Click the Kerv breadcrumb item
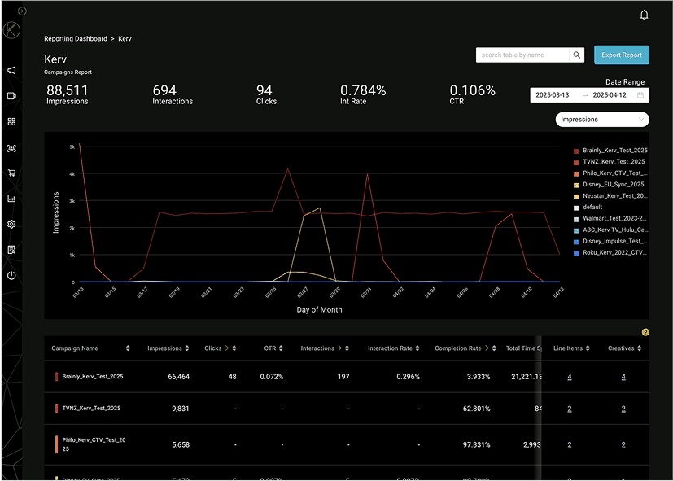This screenshot has height=481, width=673. pos(125,38)
